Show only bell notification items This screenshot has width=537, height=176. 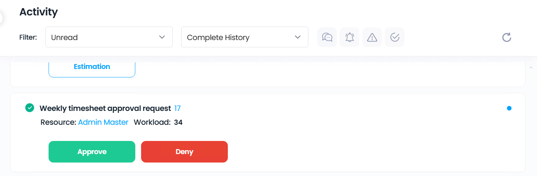click(350, 37)
